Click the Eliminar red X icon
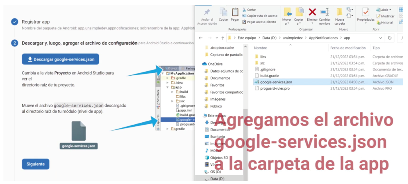The width and height of the screenshot is (408, 184). pos(312,12)
